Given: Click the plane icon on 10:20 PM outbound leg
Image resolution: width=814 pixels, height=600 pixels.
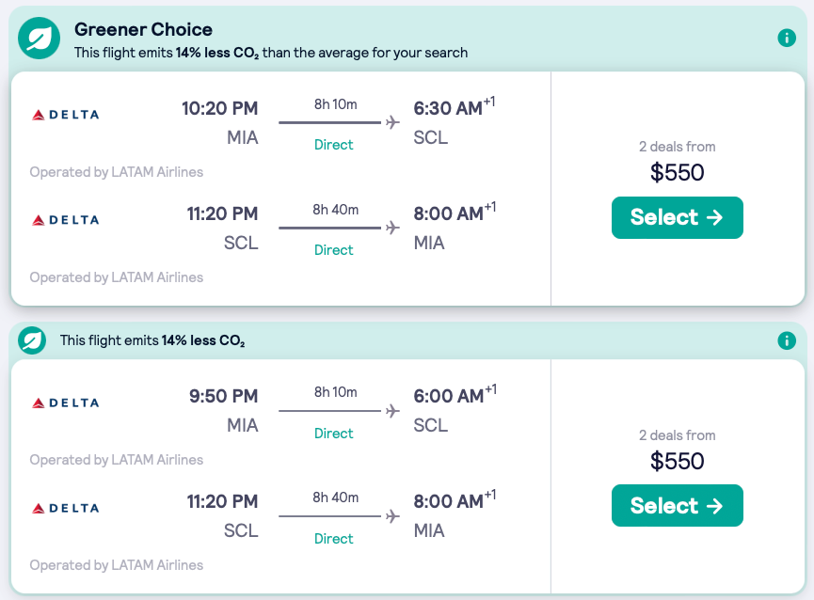Looking at the screenshot, I should [392, 122].
